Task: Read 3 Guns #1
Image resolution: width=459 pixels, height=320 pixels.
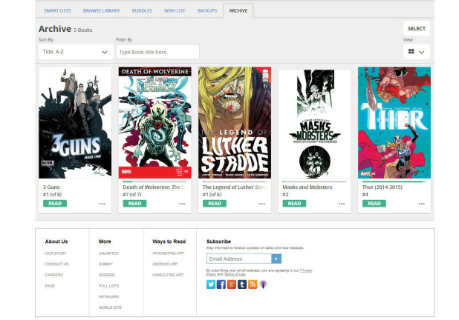Action: (x=55, y=204)
